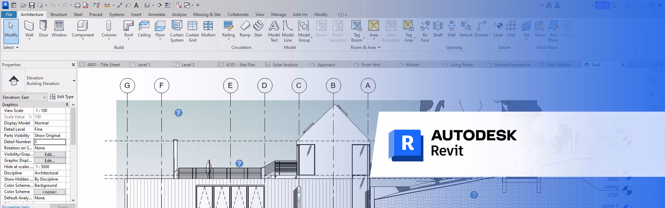665x208 pixels.
Task: Click Edit button for Visibility/Graphics
Action: (50, 154)
